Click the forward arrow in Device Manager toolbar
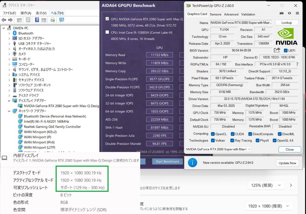306x214 pixels. click(10, 20)
